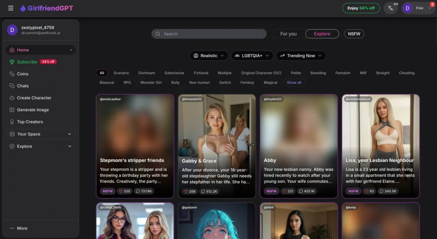Click the Generate Image icon

tap(12, 109)
